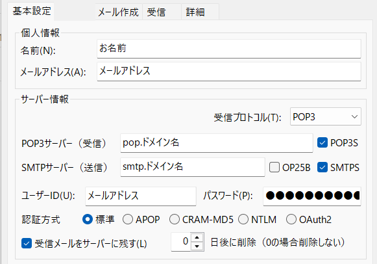Open the 受信 tab
The height and width of the screenshot is (264, 377).
162,12
